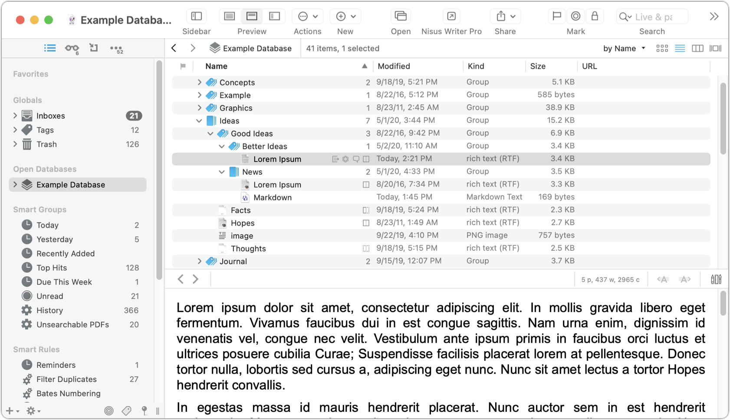Switch sidebar to extras tab with 52
This screenshot has width=730, height=420.
click(x=116, y=49)
